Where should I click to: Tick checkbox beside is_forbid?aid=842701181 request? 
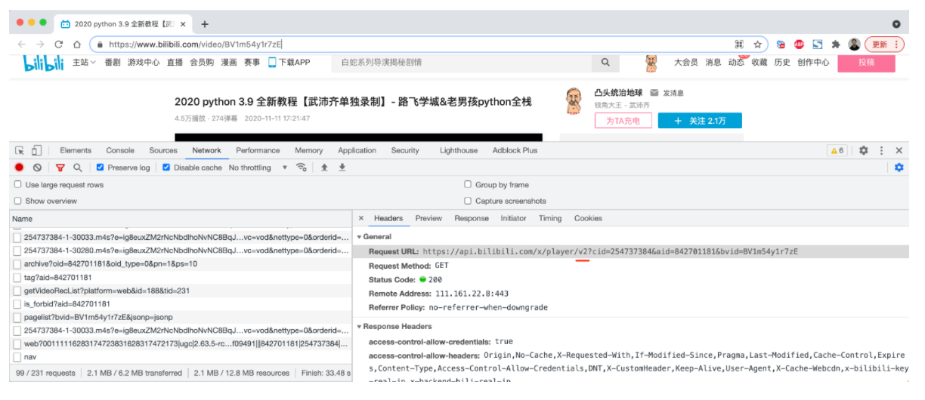17,304
